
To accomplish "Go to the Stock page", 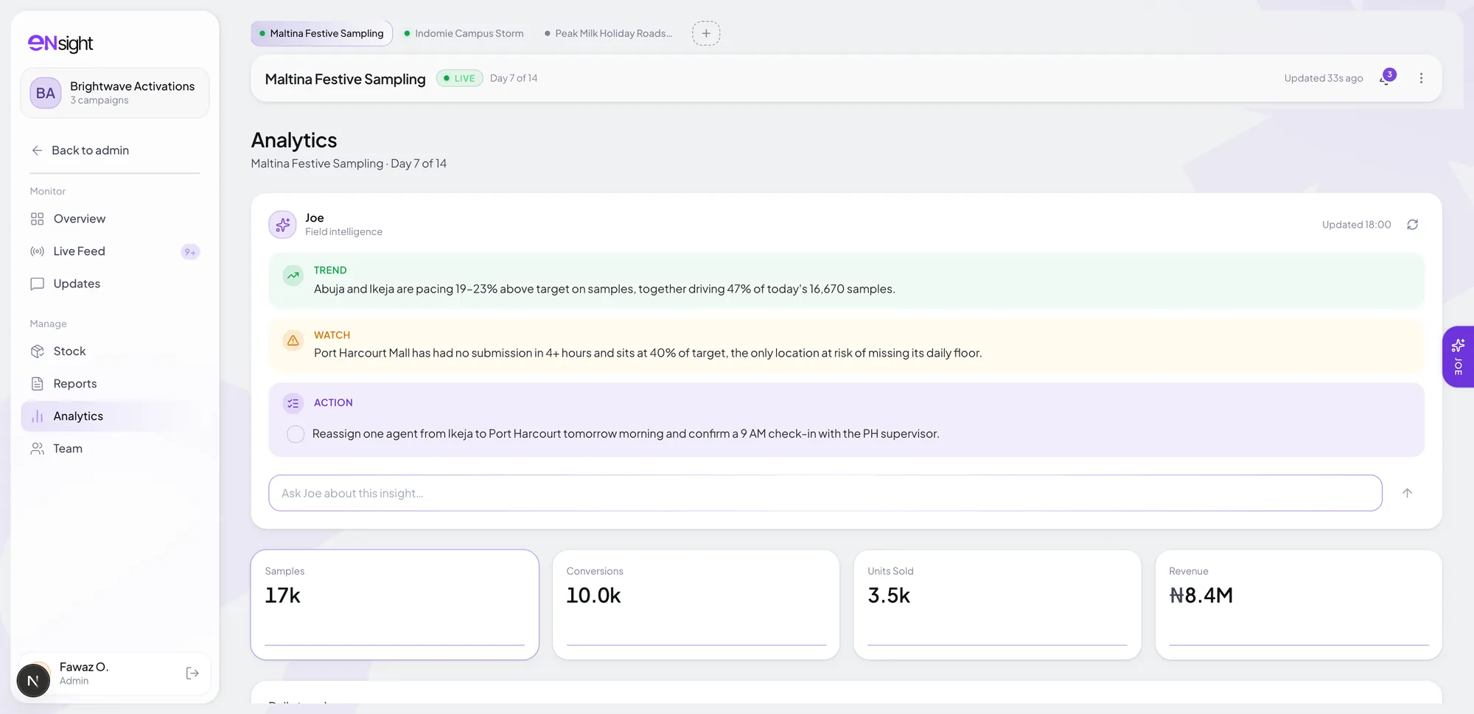I will click(115, 351).
